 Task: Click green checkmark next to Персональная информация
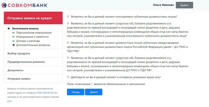click(13, 33)
